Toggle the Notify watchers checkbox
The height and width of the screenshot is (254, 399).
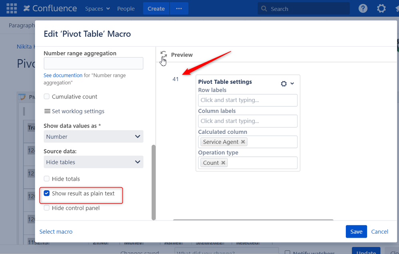click(x=287, y=252)
